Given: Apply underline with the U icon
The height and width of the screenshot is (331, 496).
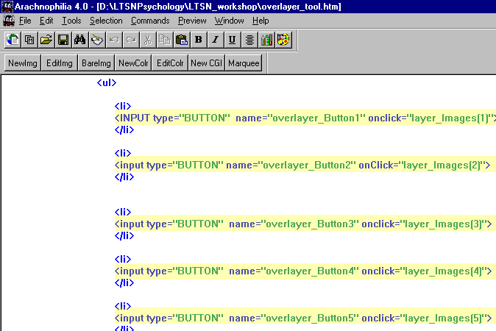Looking at the screenshot, I should coord(233,40).
